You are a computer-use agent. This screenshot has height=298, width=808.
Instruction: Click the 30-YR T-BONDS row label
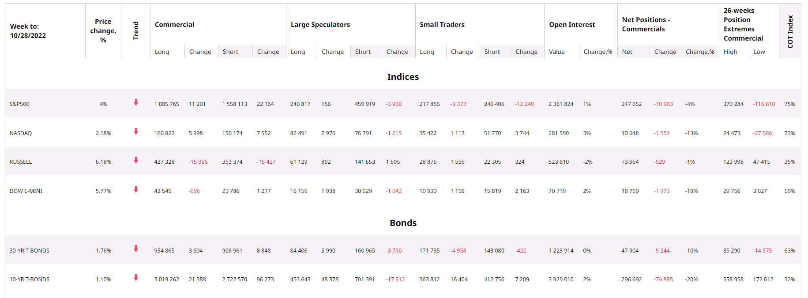coord(30,251)
